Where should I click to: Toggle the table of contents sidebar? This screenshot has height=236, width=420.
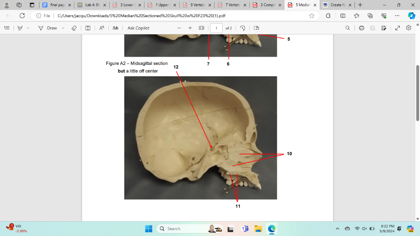[x=7, y=28]
